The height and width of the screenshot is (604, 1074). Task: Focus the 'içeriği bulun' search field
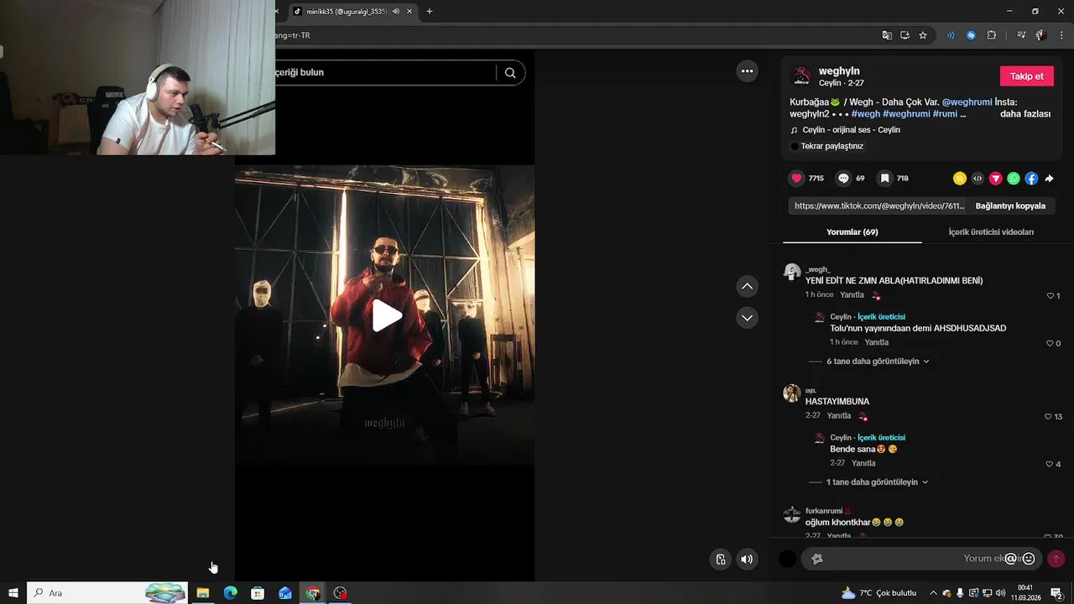pos(384,73)
